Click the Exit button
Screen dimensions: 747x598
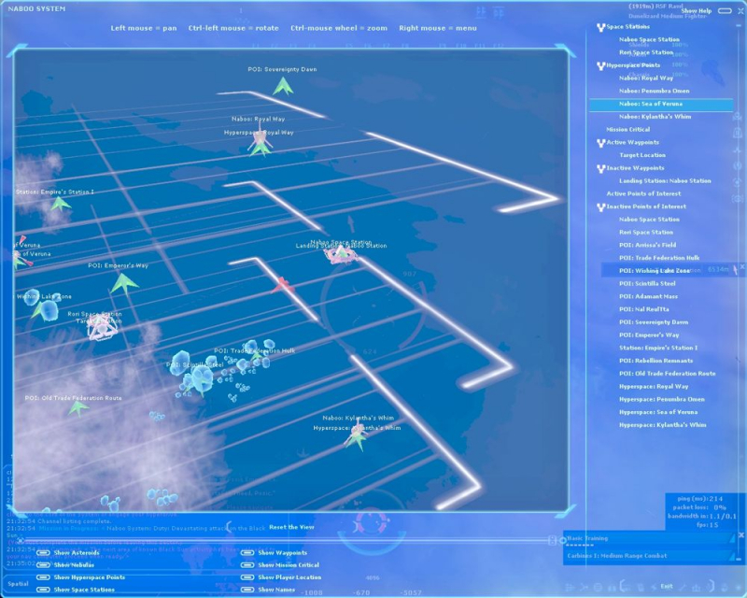[x=667, y=587]
